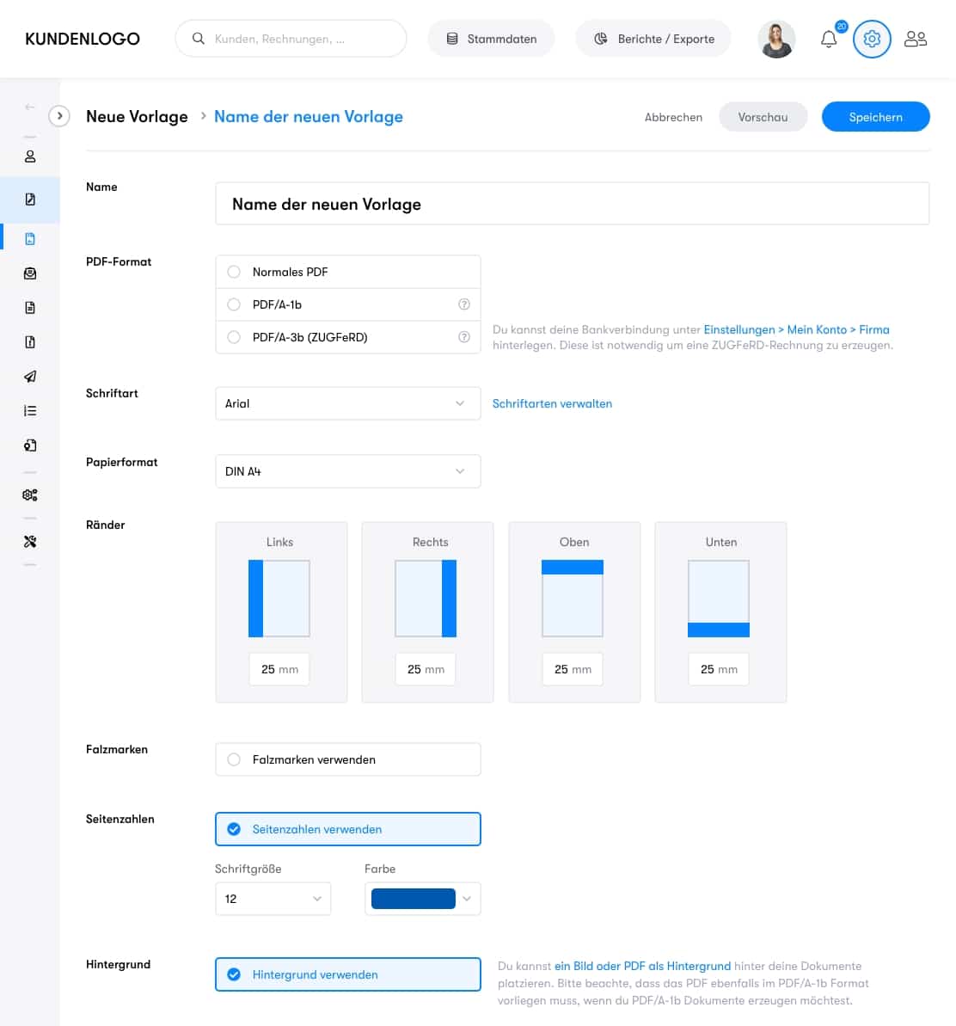Image resolution: width=956 pixels, height=1026 pixels.
Task: Open Berichte / Exporte menu
Action: tap(653, 40)
